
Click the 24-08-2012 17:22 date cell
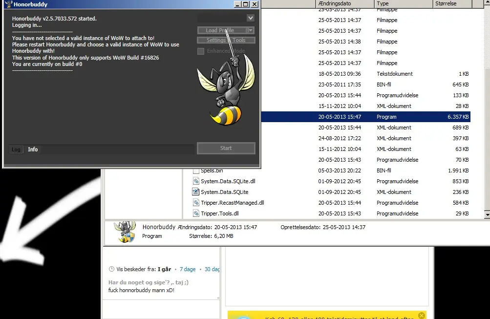click(340, 138)
